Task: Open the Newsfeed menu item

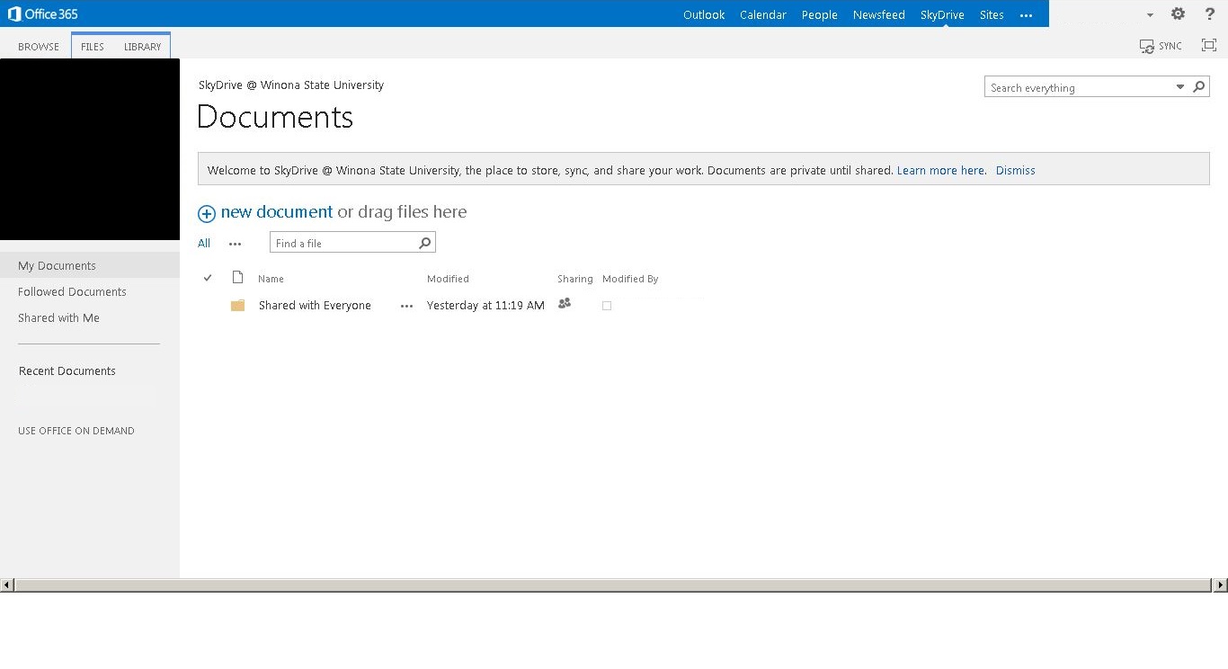Action: click(x=878, y=15)
